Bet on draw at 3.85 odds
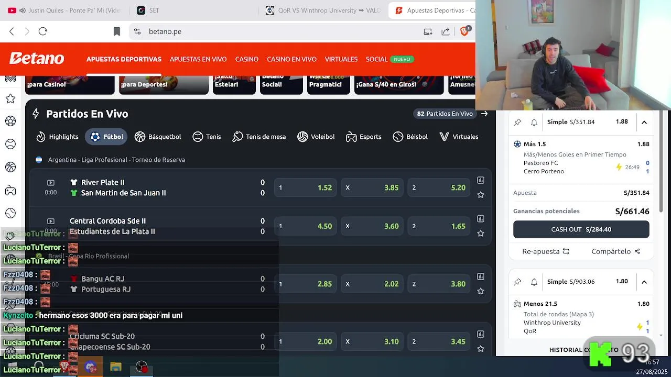The width and height of the screenshot is (671, 377). (372, 187)
